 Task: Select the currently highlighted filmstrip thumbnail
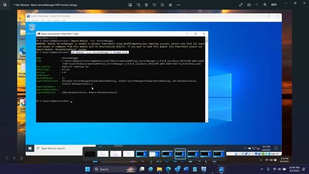[x=180, y=154]
